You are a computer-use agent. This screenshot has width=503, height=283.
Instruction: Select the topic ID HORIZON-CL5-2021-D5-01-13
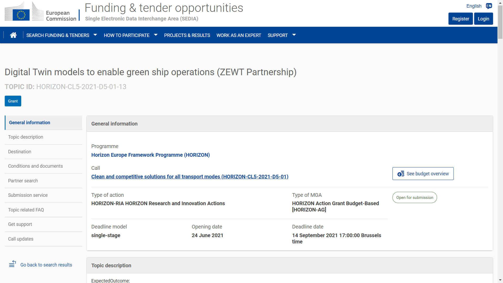pos(81,87)
